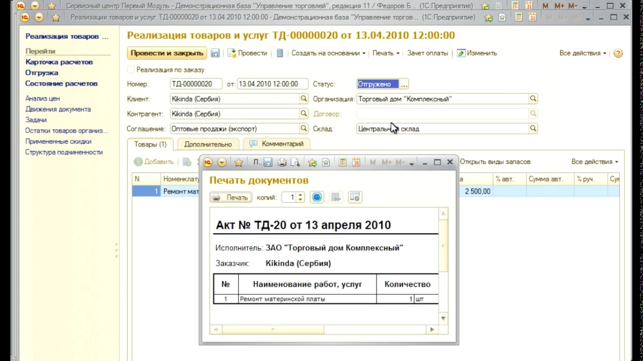
Task: Open the top Все действия dropdown menu
Action: click(583, 53)
